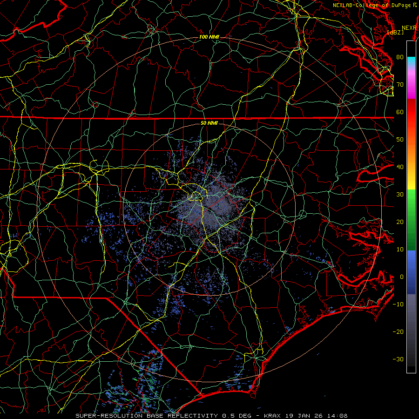
Task: Click the 50 value on dBZ scale
Action: pyautogui.click(x=400, y=140)
